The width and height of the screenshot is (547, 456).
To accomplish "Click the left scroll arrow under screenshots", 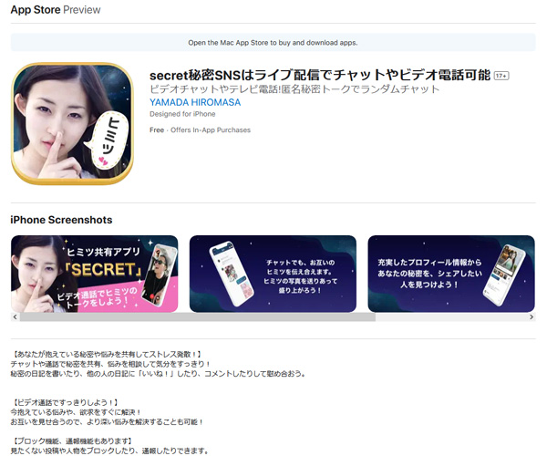I will coord(15,317).
